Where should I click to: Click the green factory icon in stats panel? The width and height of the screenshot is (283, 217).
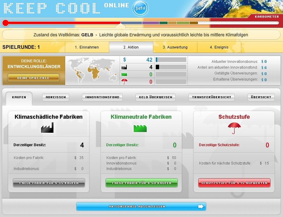[x=124, y=75]
